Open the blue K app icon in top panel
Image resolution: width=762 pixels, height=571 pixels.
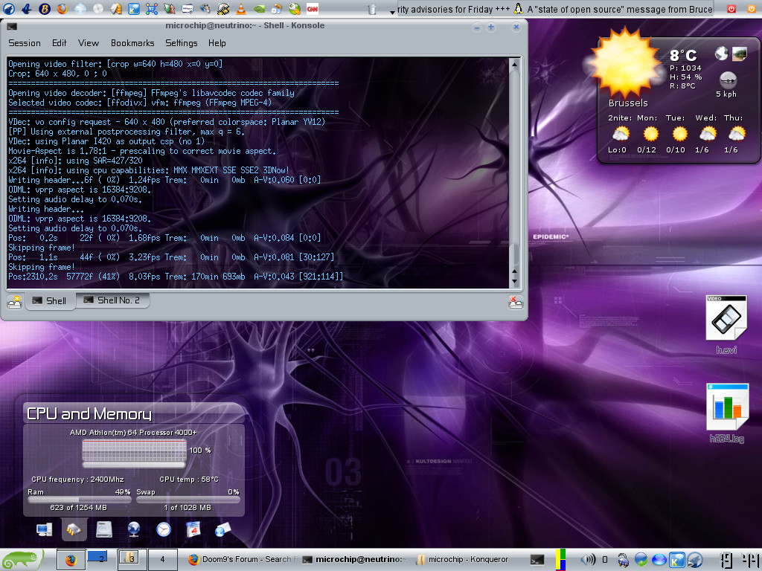(134, 8)
